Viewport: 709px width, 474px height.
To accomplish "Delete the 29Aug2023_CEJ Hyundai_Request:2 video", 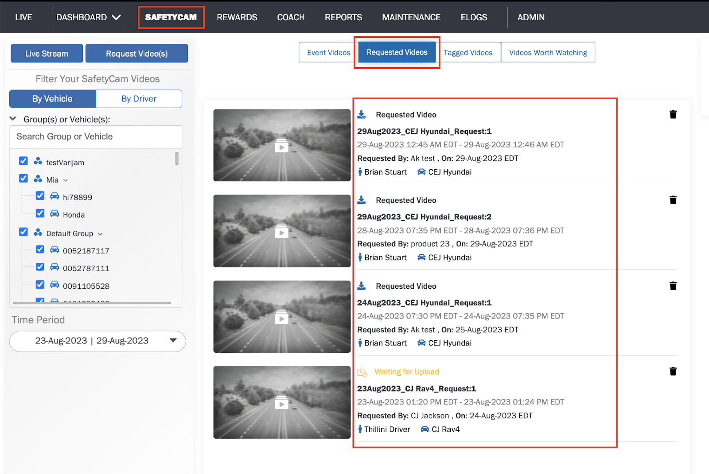I will click(x=673, y=200).
